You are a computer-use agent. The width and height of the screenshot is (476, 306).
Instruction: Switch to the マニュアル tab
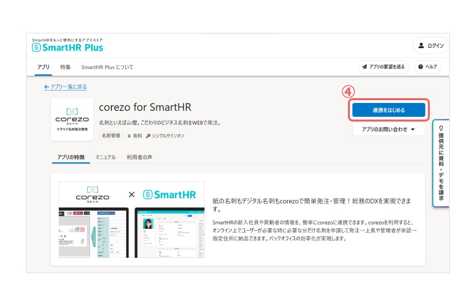pyautogui.click(x=105, y=157)
